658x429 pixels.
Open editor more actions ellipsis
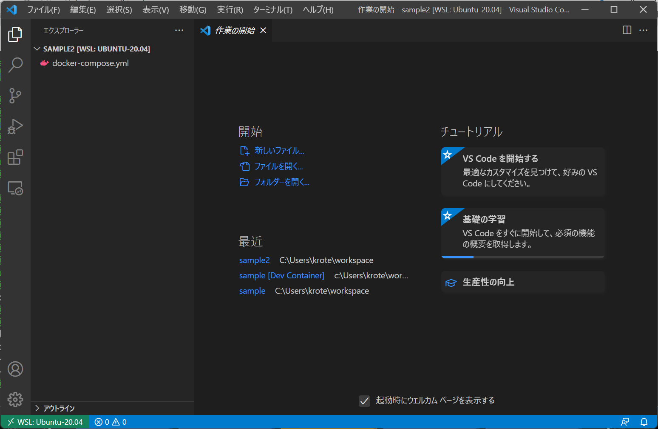point(644,30)
